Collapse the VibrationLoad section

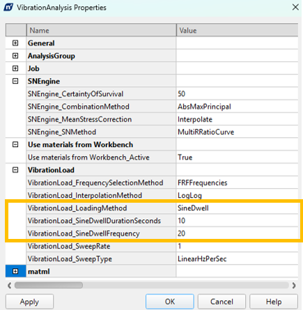[x=15, y=170]
